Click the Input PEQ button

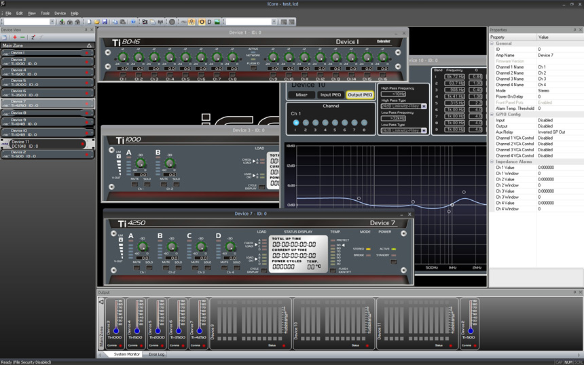point(329,95)
